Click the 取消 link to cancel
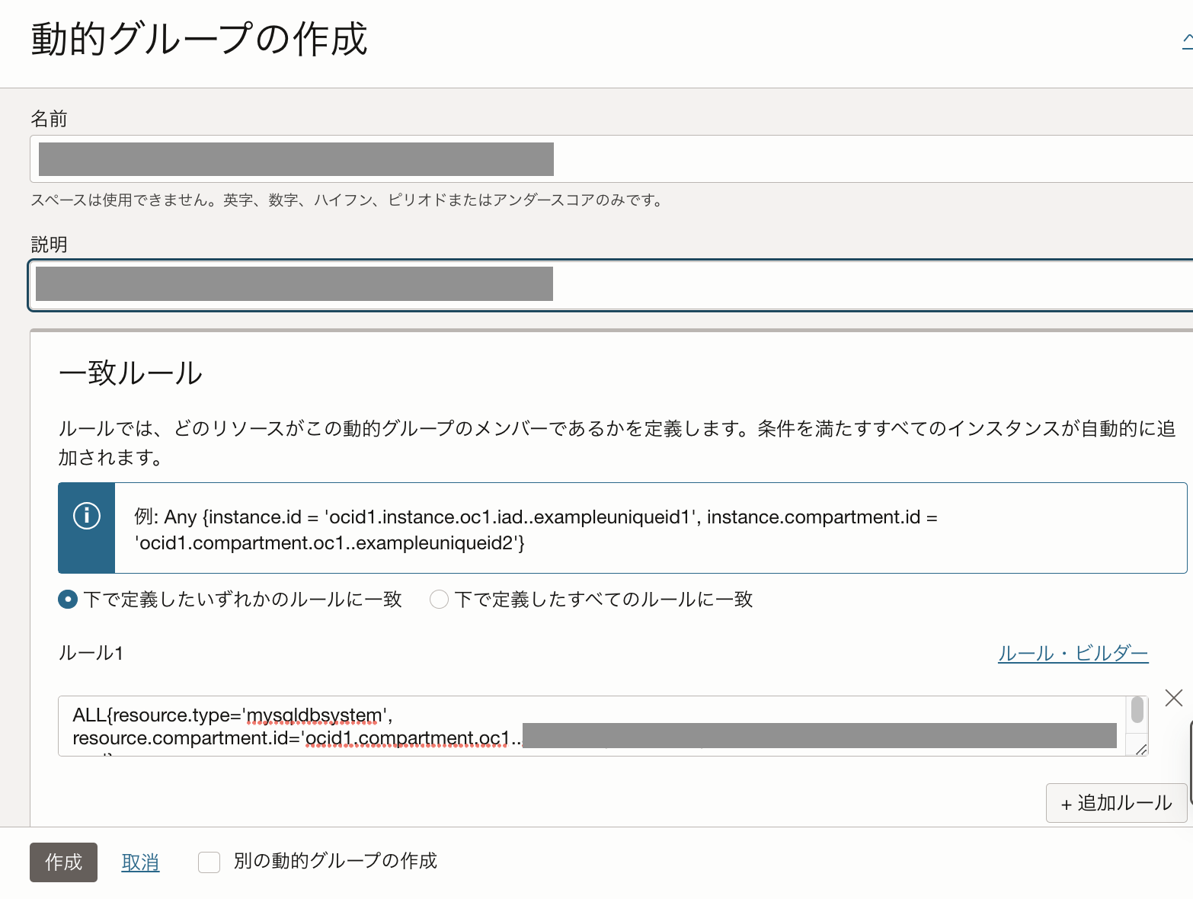 pyautogui.click(x=140, y=862)
